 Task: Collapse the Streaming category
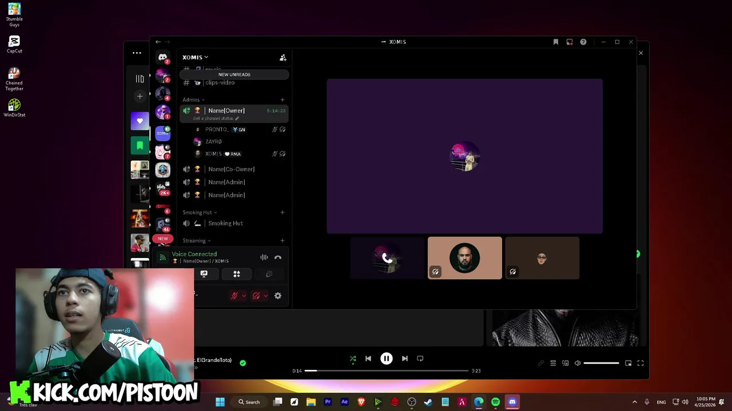[x=197, y=241]
